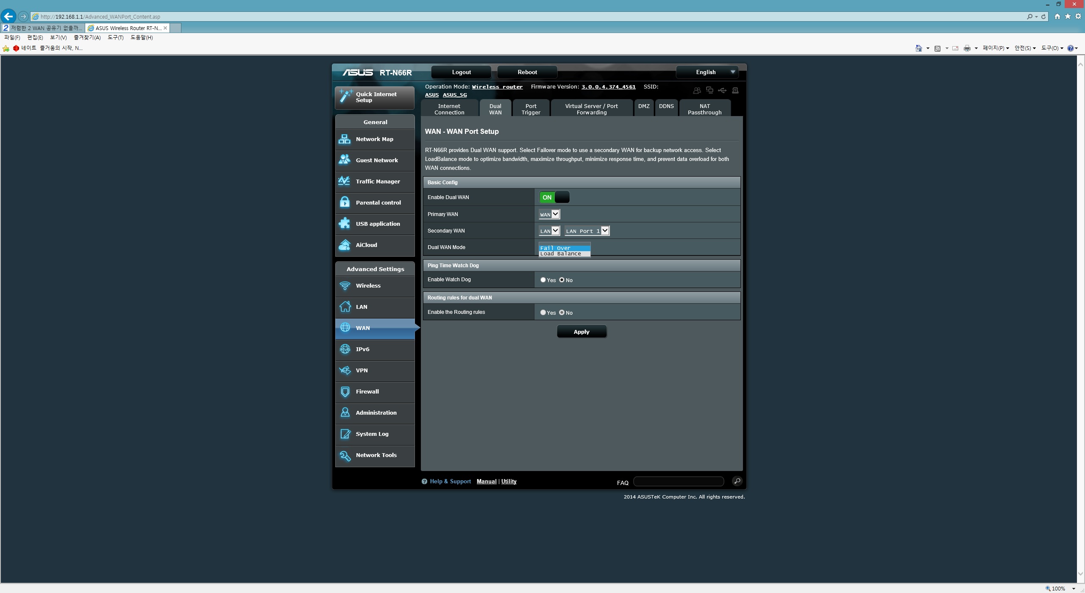The width and height of the screenshot is (1085, 593).
Task: Open the Wireless advanced settings
Action: click(375, 286)
